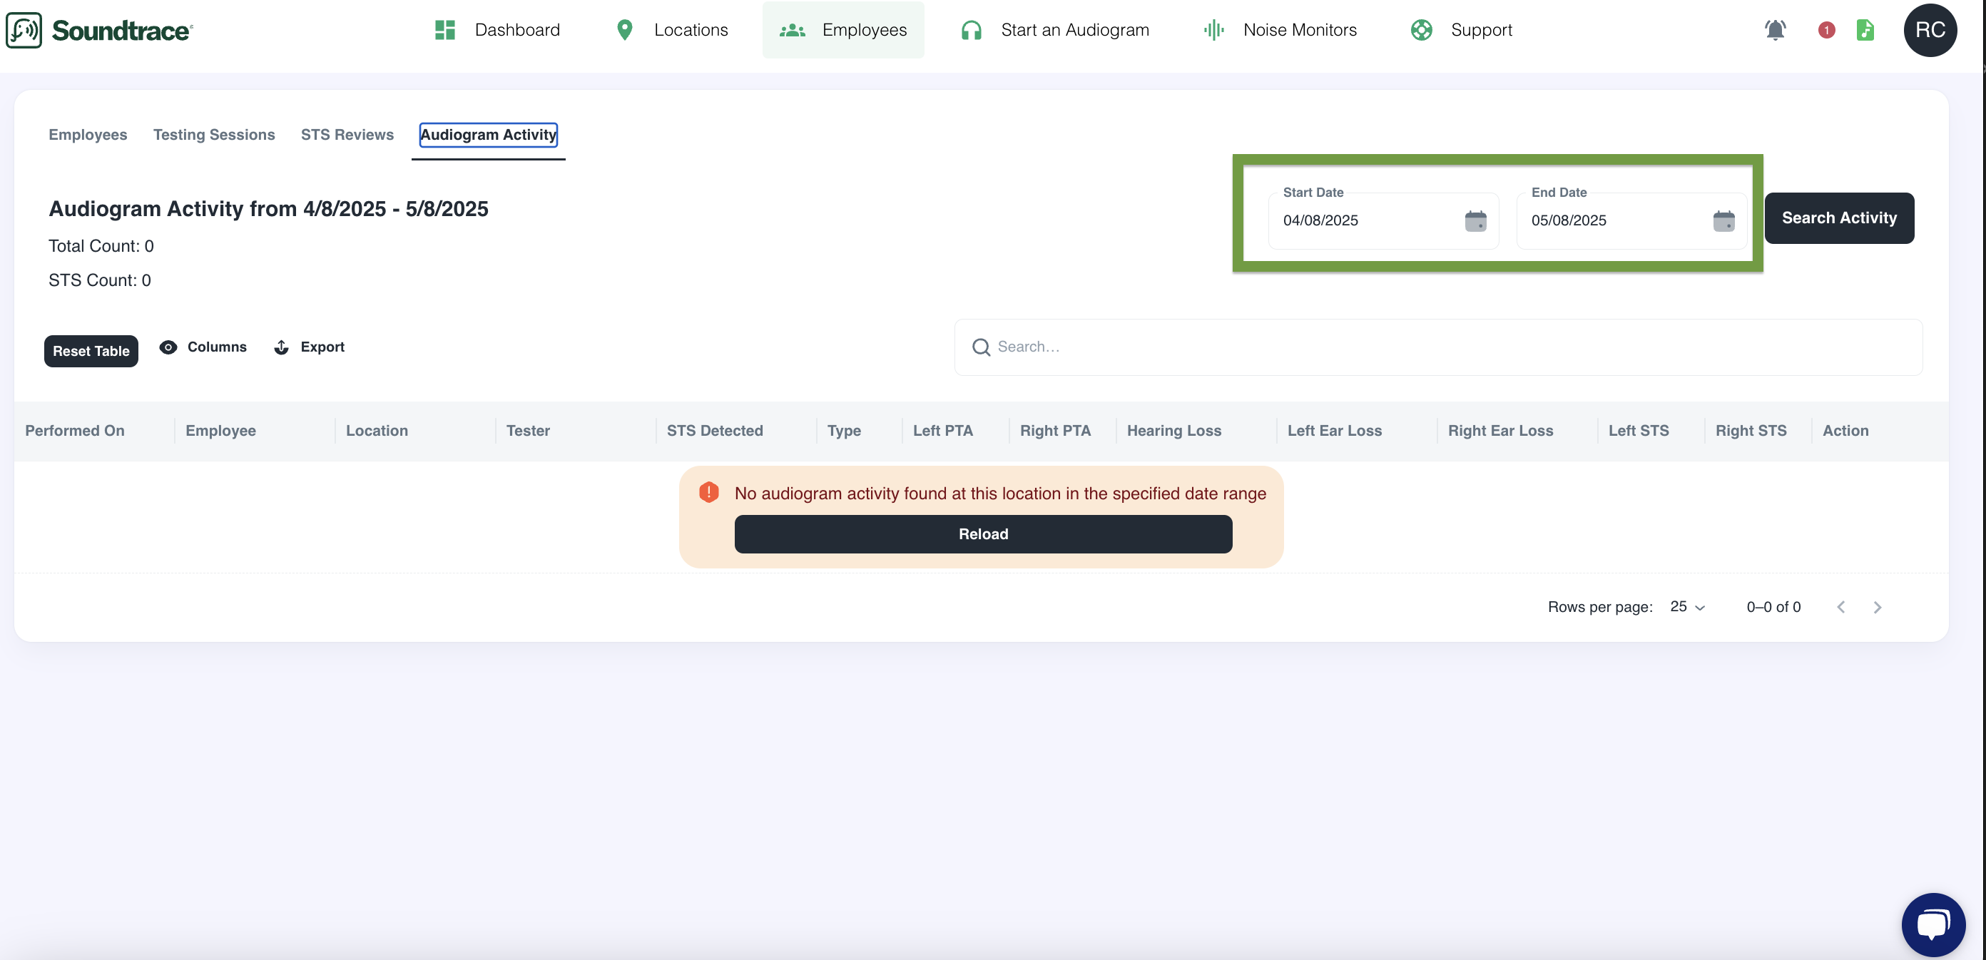The height and width of the screenshot is (960, 1986).
Task: Sort by the Right STS column
Action: (1751, 431)
